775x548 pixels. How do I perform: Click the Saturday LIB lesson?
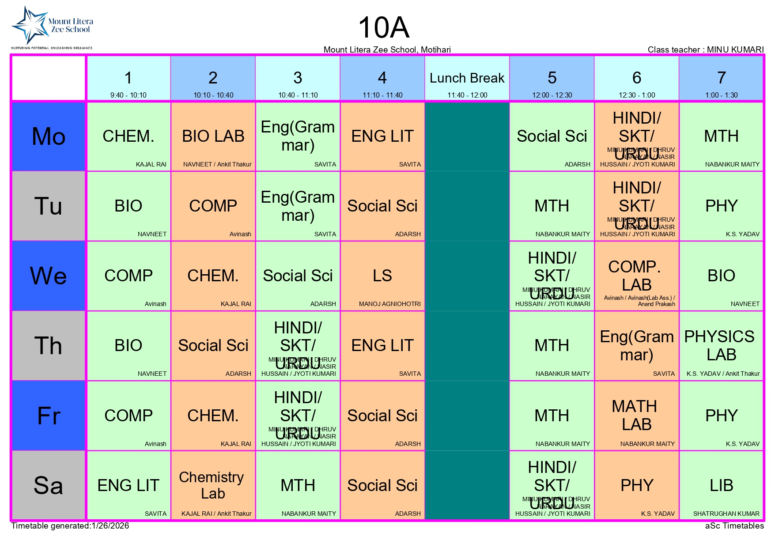pyautogui.click(x=721, y=485)
